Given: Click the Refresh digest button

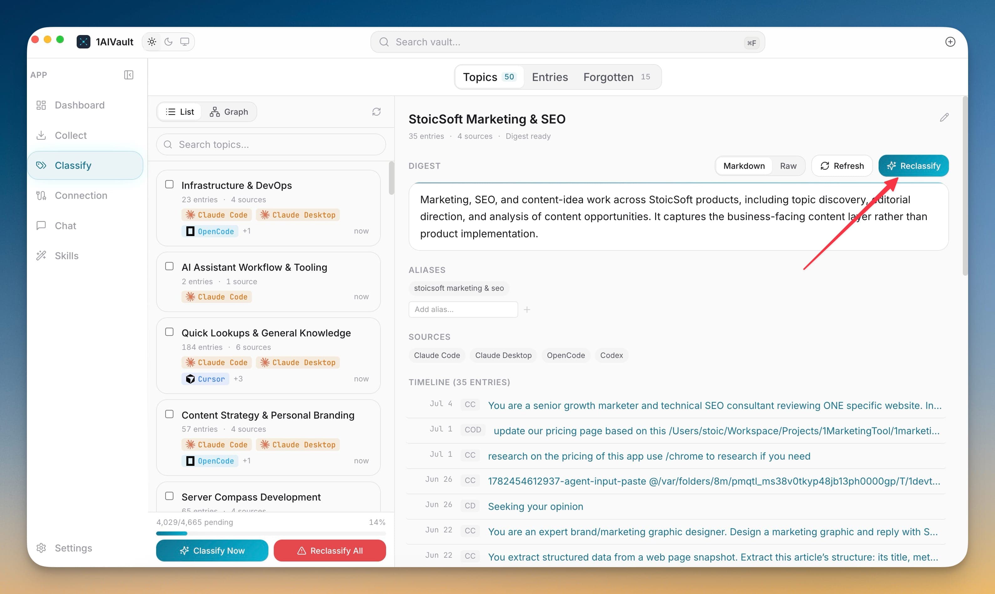Looking at the screenshot, I should tap(842, 166).
